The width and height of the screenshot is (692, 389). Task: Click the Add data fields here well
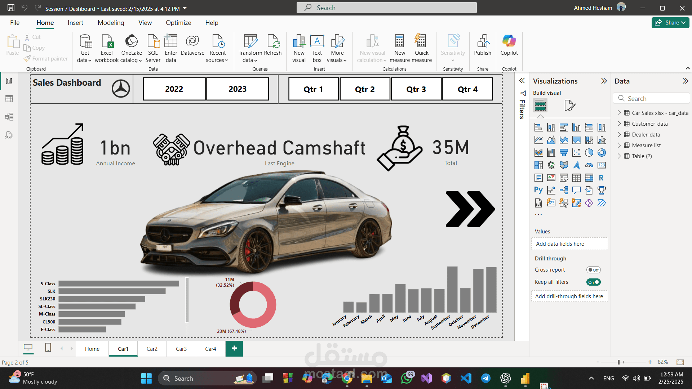(569, 244)
